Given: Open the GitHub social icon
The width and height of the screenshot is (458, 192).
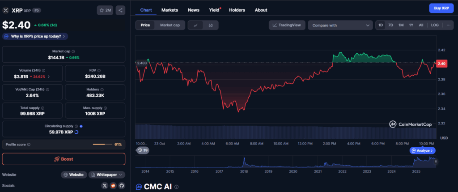Looking at the screenshot, I should click(x=121, y=185).
